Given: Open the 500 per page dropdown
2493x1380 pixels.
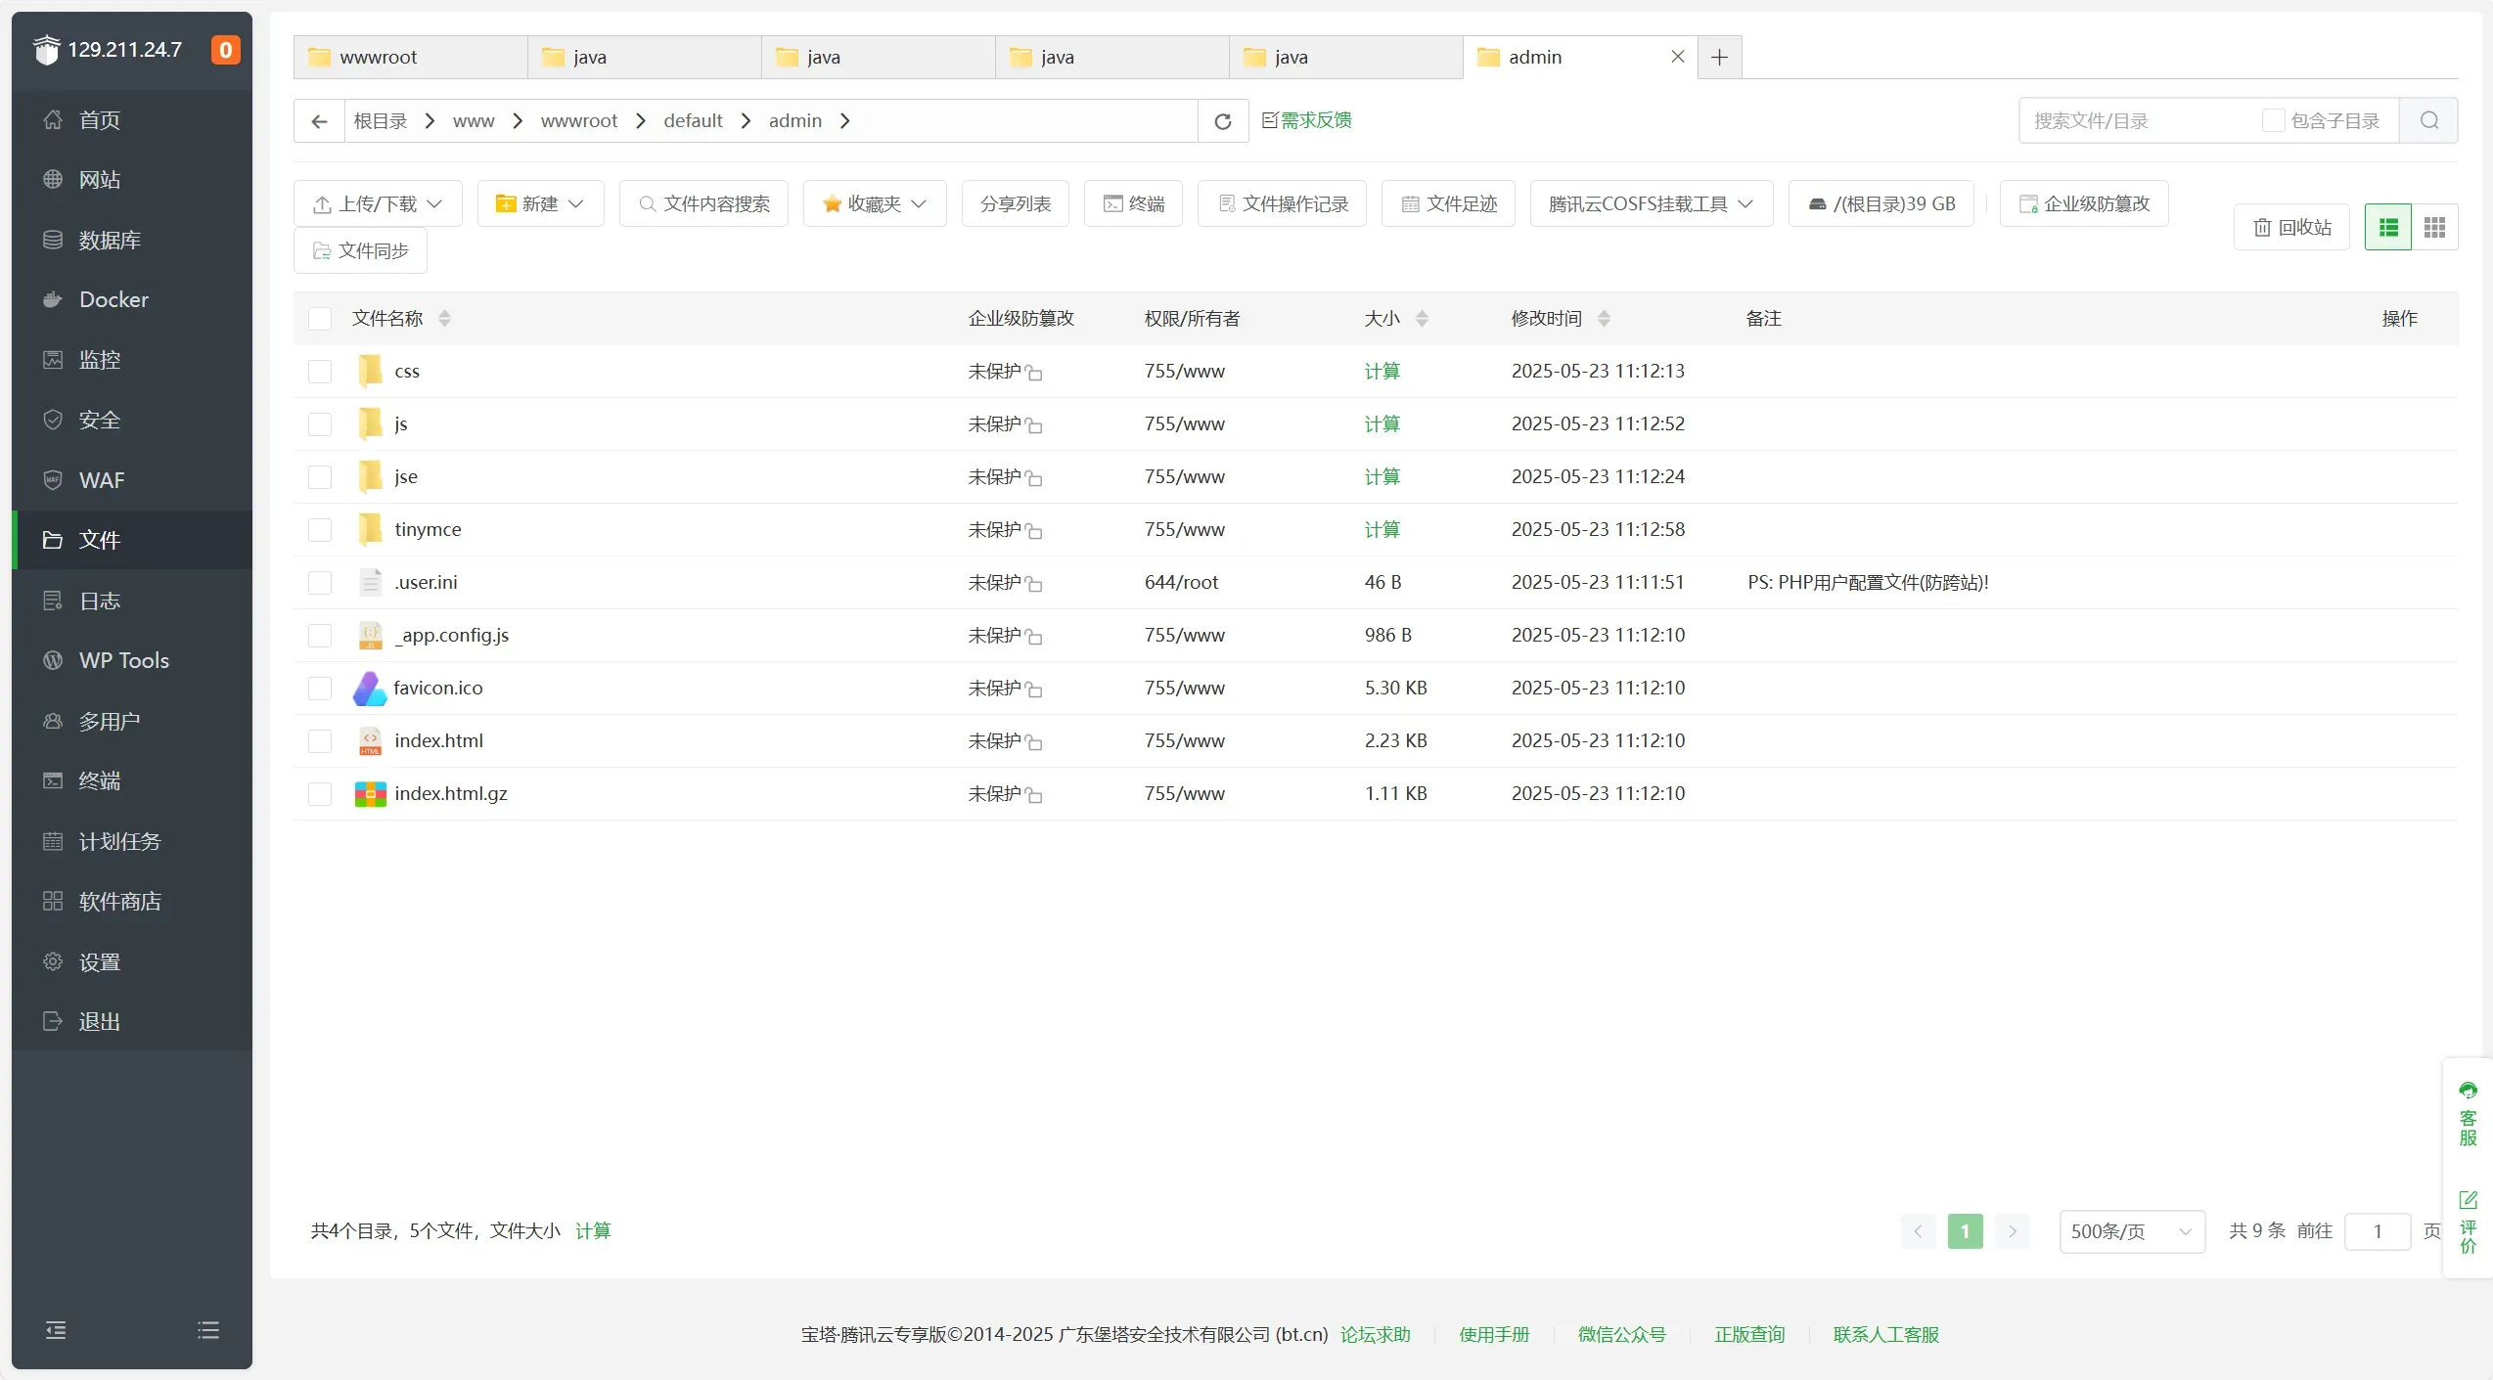Looking at the screenshot, I should pos(2131,1231).
